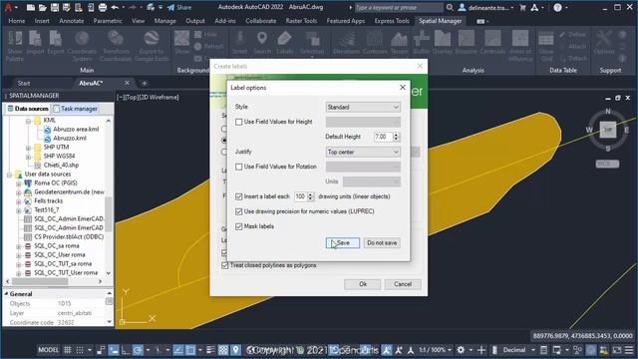The image size is (638, 359).
Task: Click the workspace gear icon in status bar
Action: click(x=461, y=350)
